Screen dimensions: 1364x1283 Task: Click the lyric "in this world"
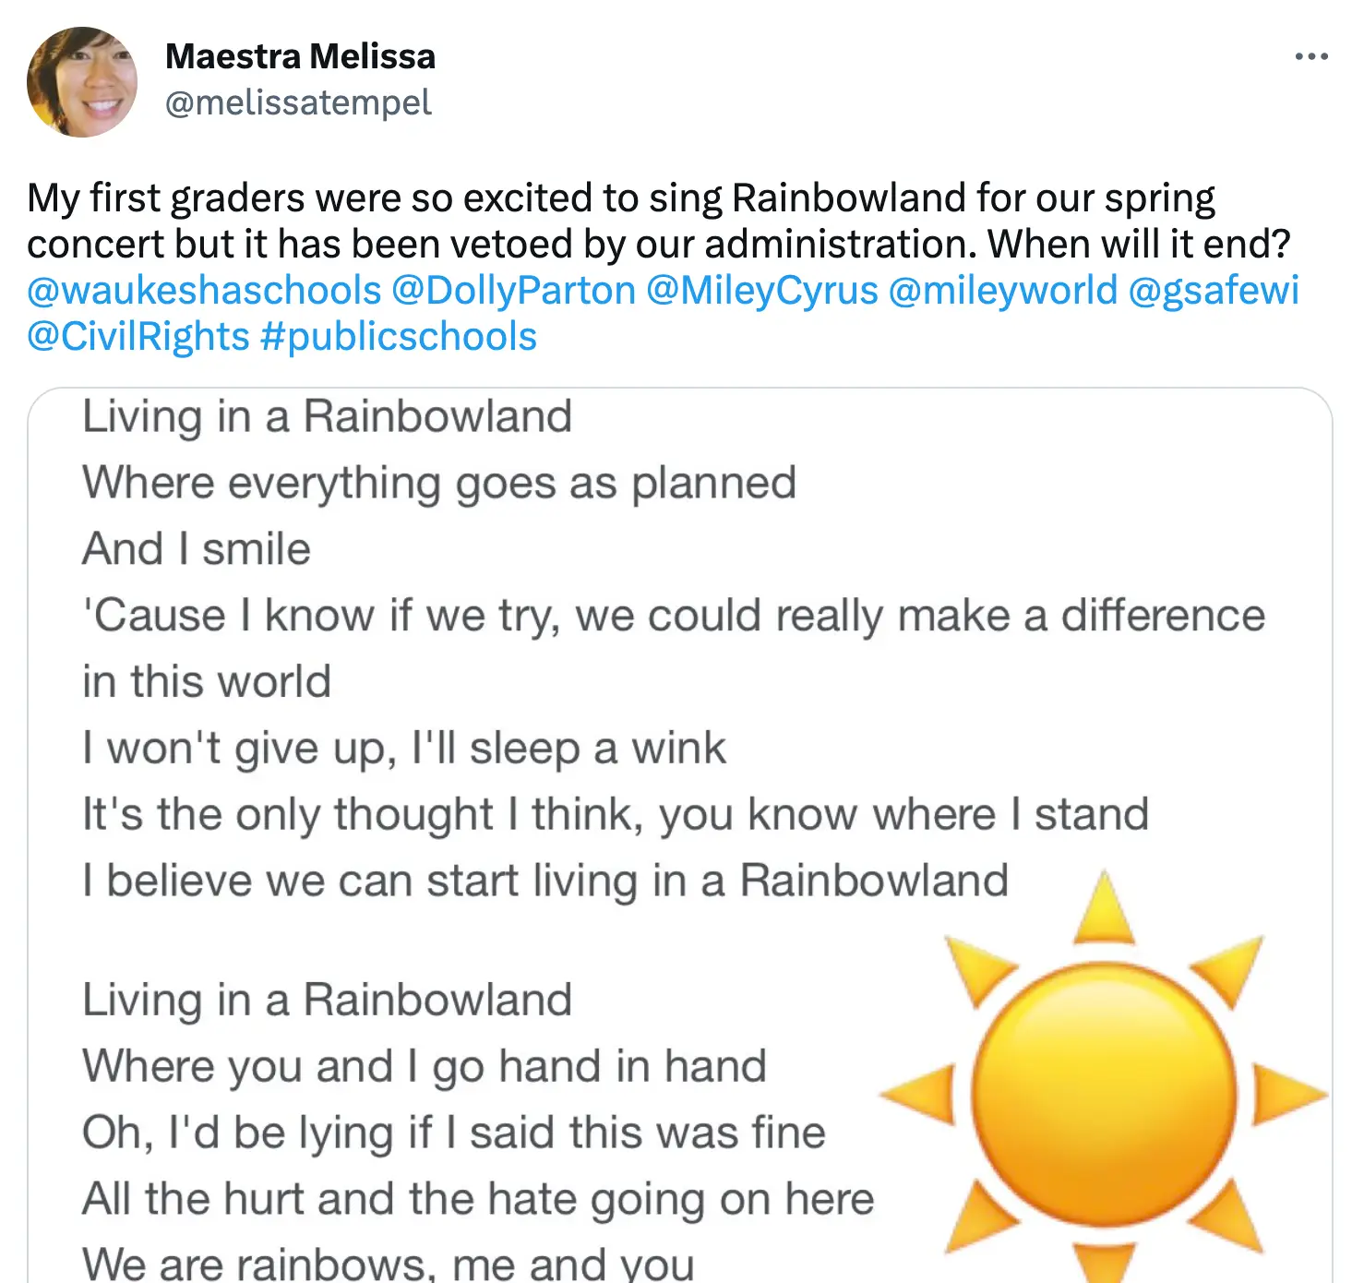[207, 682]
